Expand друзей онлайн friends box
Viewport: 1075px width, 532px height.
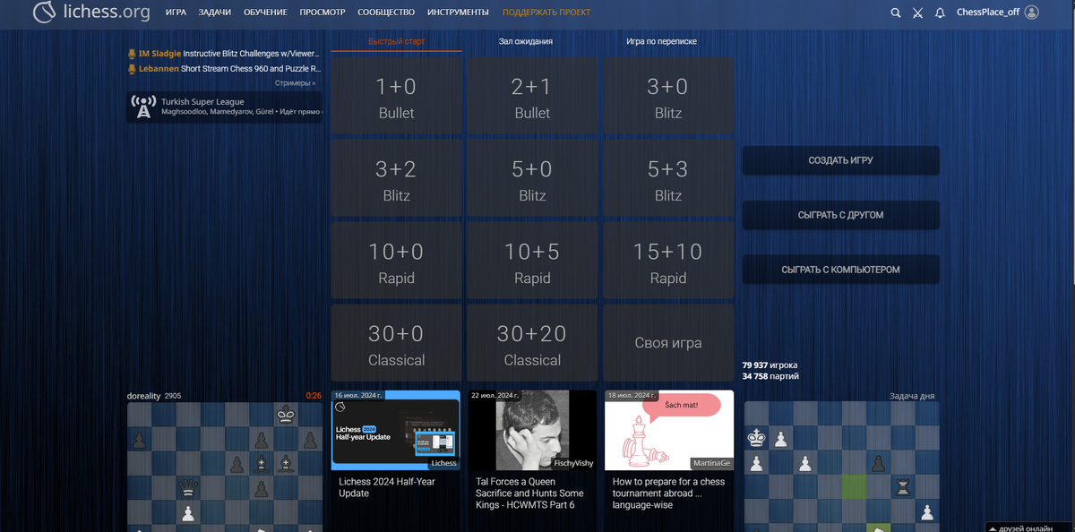click(1030, 528)
